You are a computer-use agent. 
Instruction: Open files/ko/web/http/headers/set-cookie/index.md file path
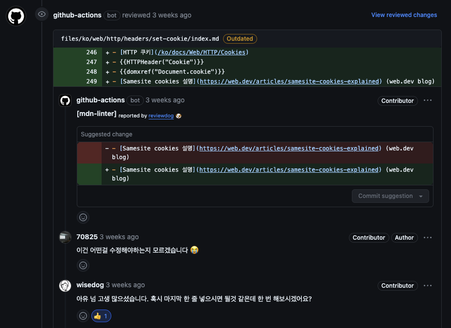click(x=140, y=39)
